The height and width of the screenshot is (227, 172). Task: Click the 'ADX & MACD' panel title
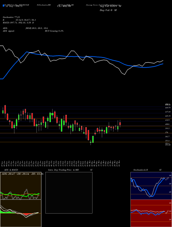pyautogui.click(x=11, y=170)
